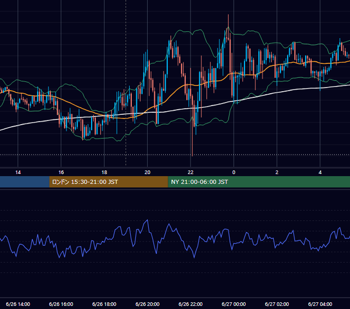
Task: Click the blue session bar before ロンドン
Action: (x=25, y=182)
